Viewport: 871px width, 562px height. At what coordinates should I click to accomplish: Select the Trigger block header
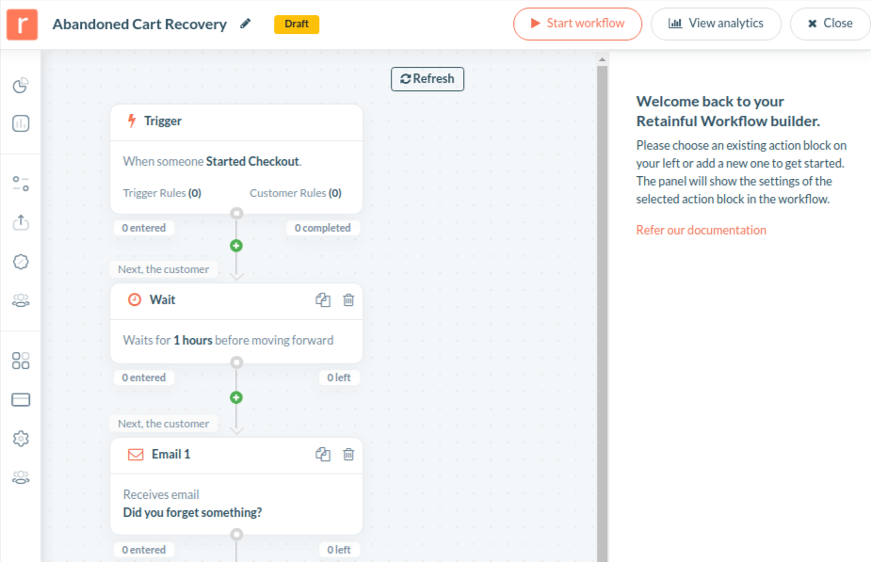[236, 122]
